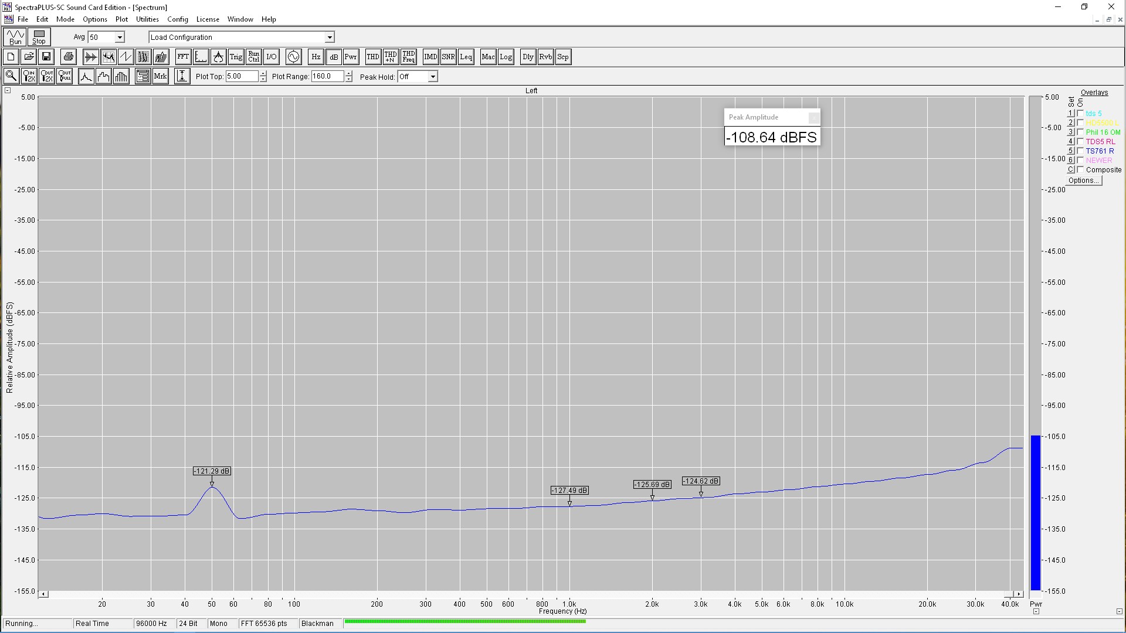Click the Mrk markers button
The image size is (1126, 633).
(160, 76)
